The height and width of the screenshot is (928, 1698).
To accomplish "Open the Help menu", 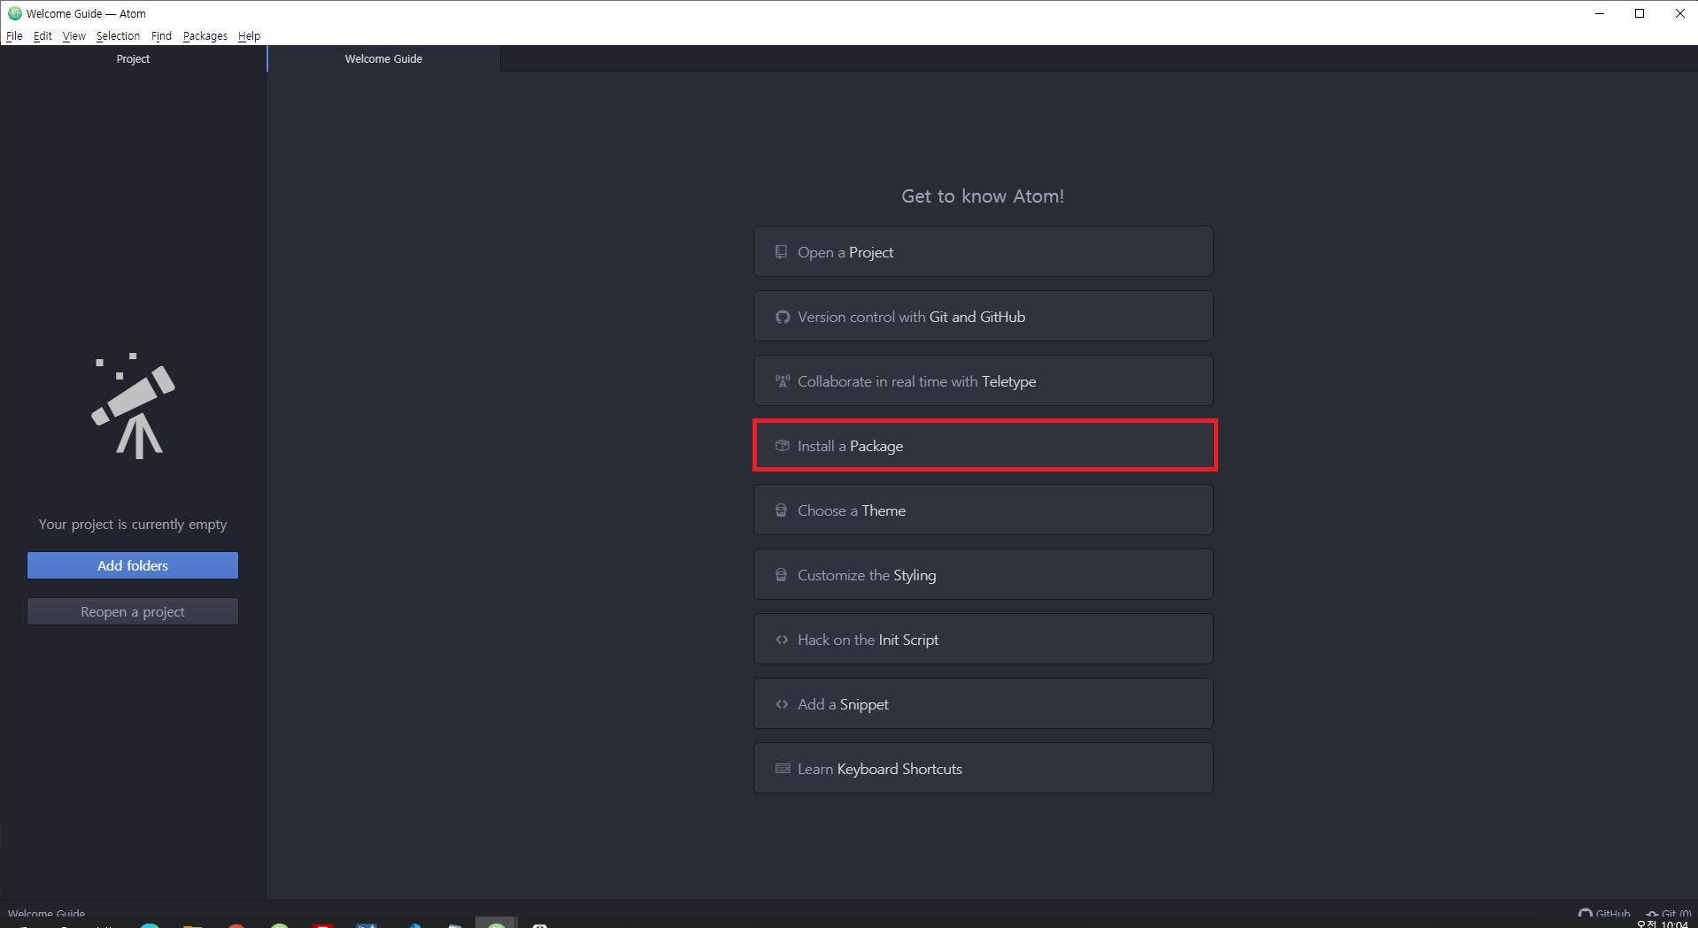I will tap(249, 36).
